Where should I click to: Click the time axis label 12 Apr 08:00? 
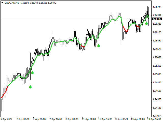tap(121, 119)
